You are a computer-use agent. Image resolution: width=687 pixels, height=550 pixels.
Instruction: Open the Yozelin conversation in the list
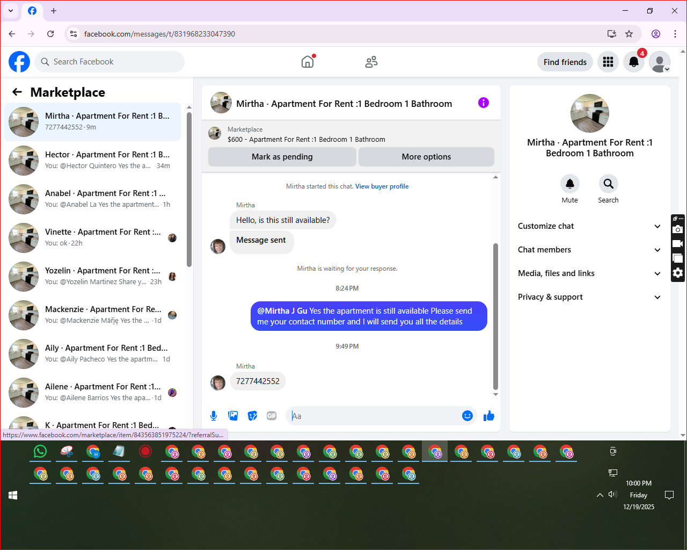point(93,277)
